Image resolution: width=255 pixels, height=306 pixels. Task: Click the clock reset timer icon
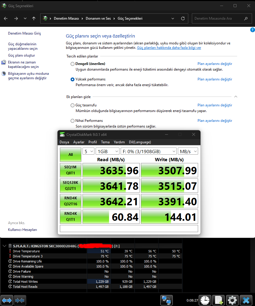[205, 300]
